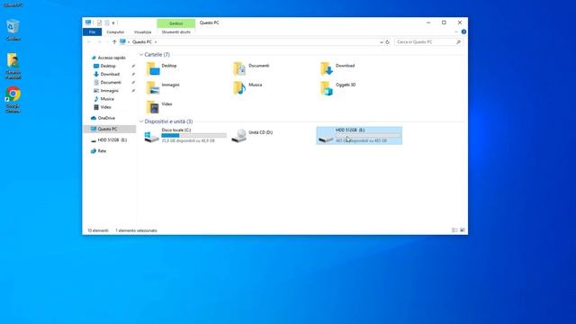Screen dimensions: 576x324
Task: Select the HDD 512GB (E:) drive tile
Action: (359, 136)
